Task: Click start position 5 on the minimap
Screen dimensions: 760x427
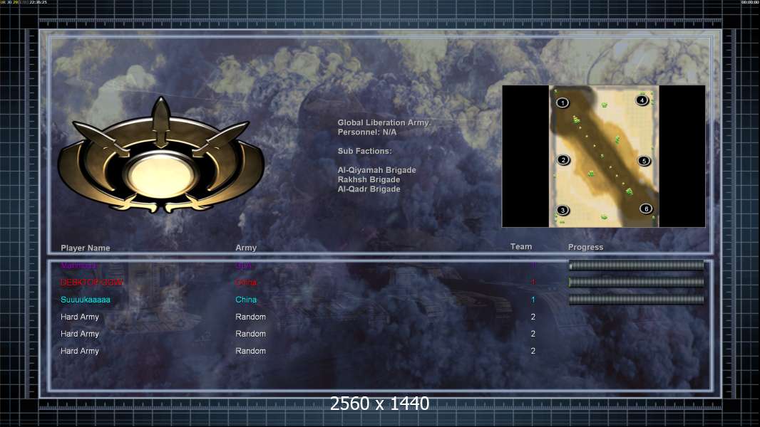Action: pyautogui.click(x=645, y=161)
